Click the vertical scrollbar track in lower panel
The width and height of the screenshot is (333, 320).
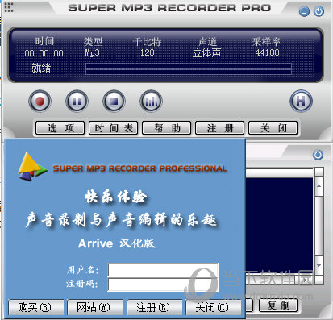319,226
